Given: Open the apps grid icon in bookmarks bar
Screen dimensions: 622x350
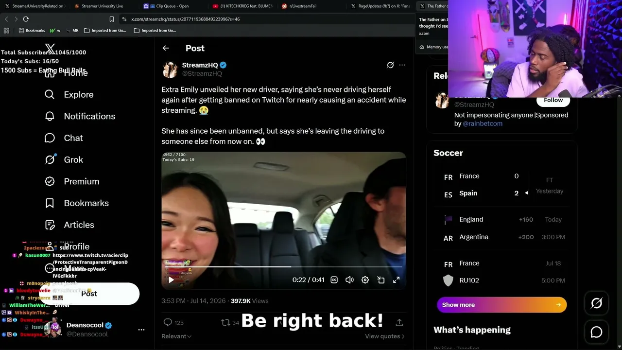Looking at the screenshot, I should click(x=6, y=30).
